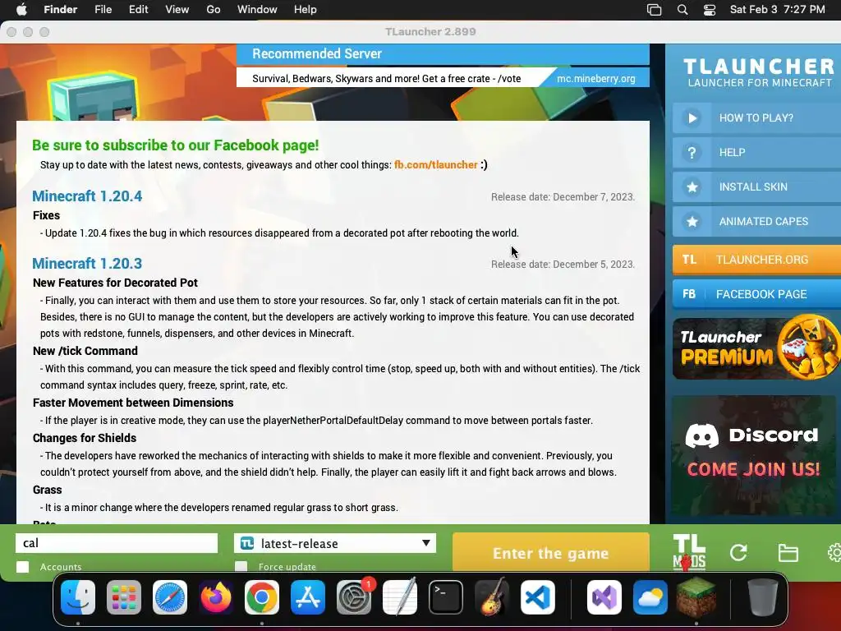
Task: Open TextEdit from the dock
Action: [400, 597]
